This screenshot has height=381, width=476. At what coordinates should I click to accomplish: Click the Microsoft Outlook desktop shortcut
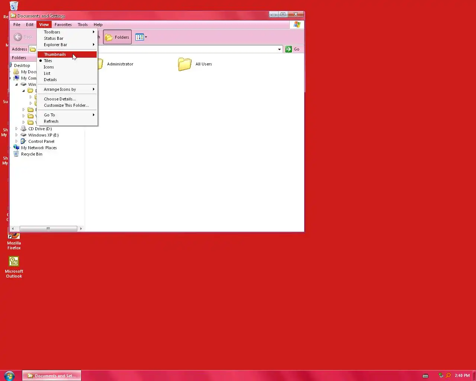click(14, 267)
